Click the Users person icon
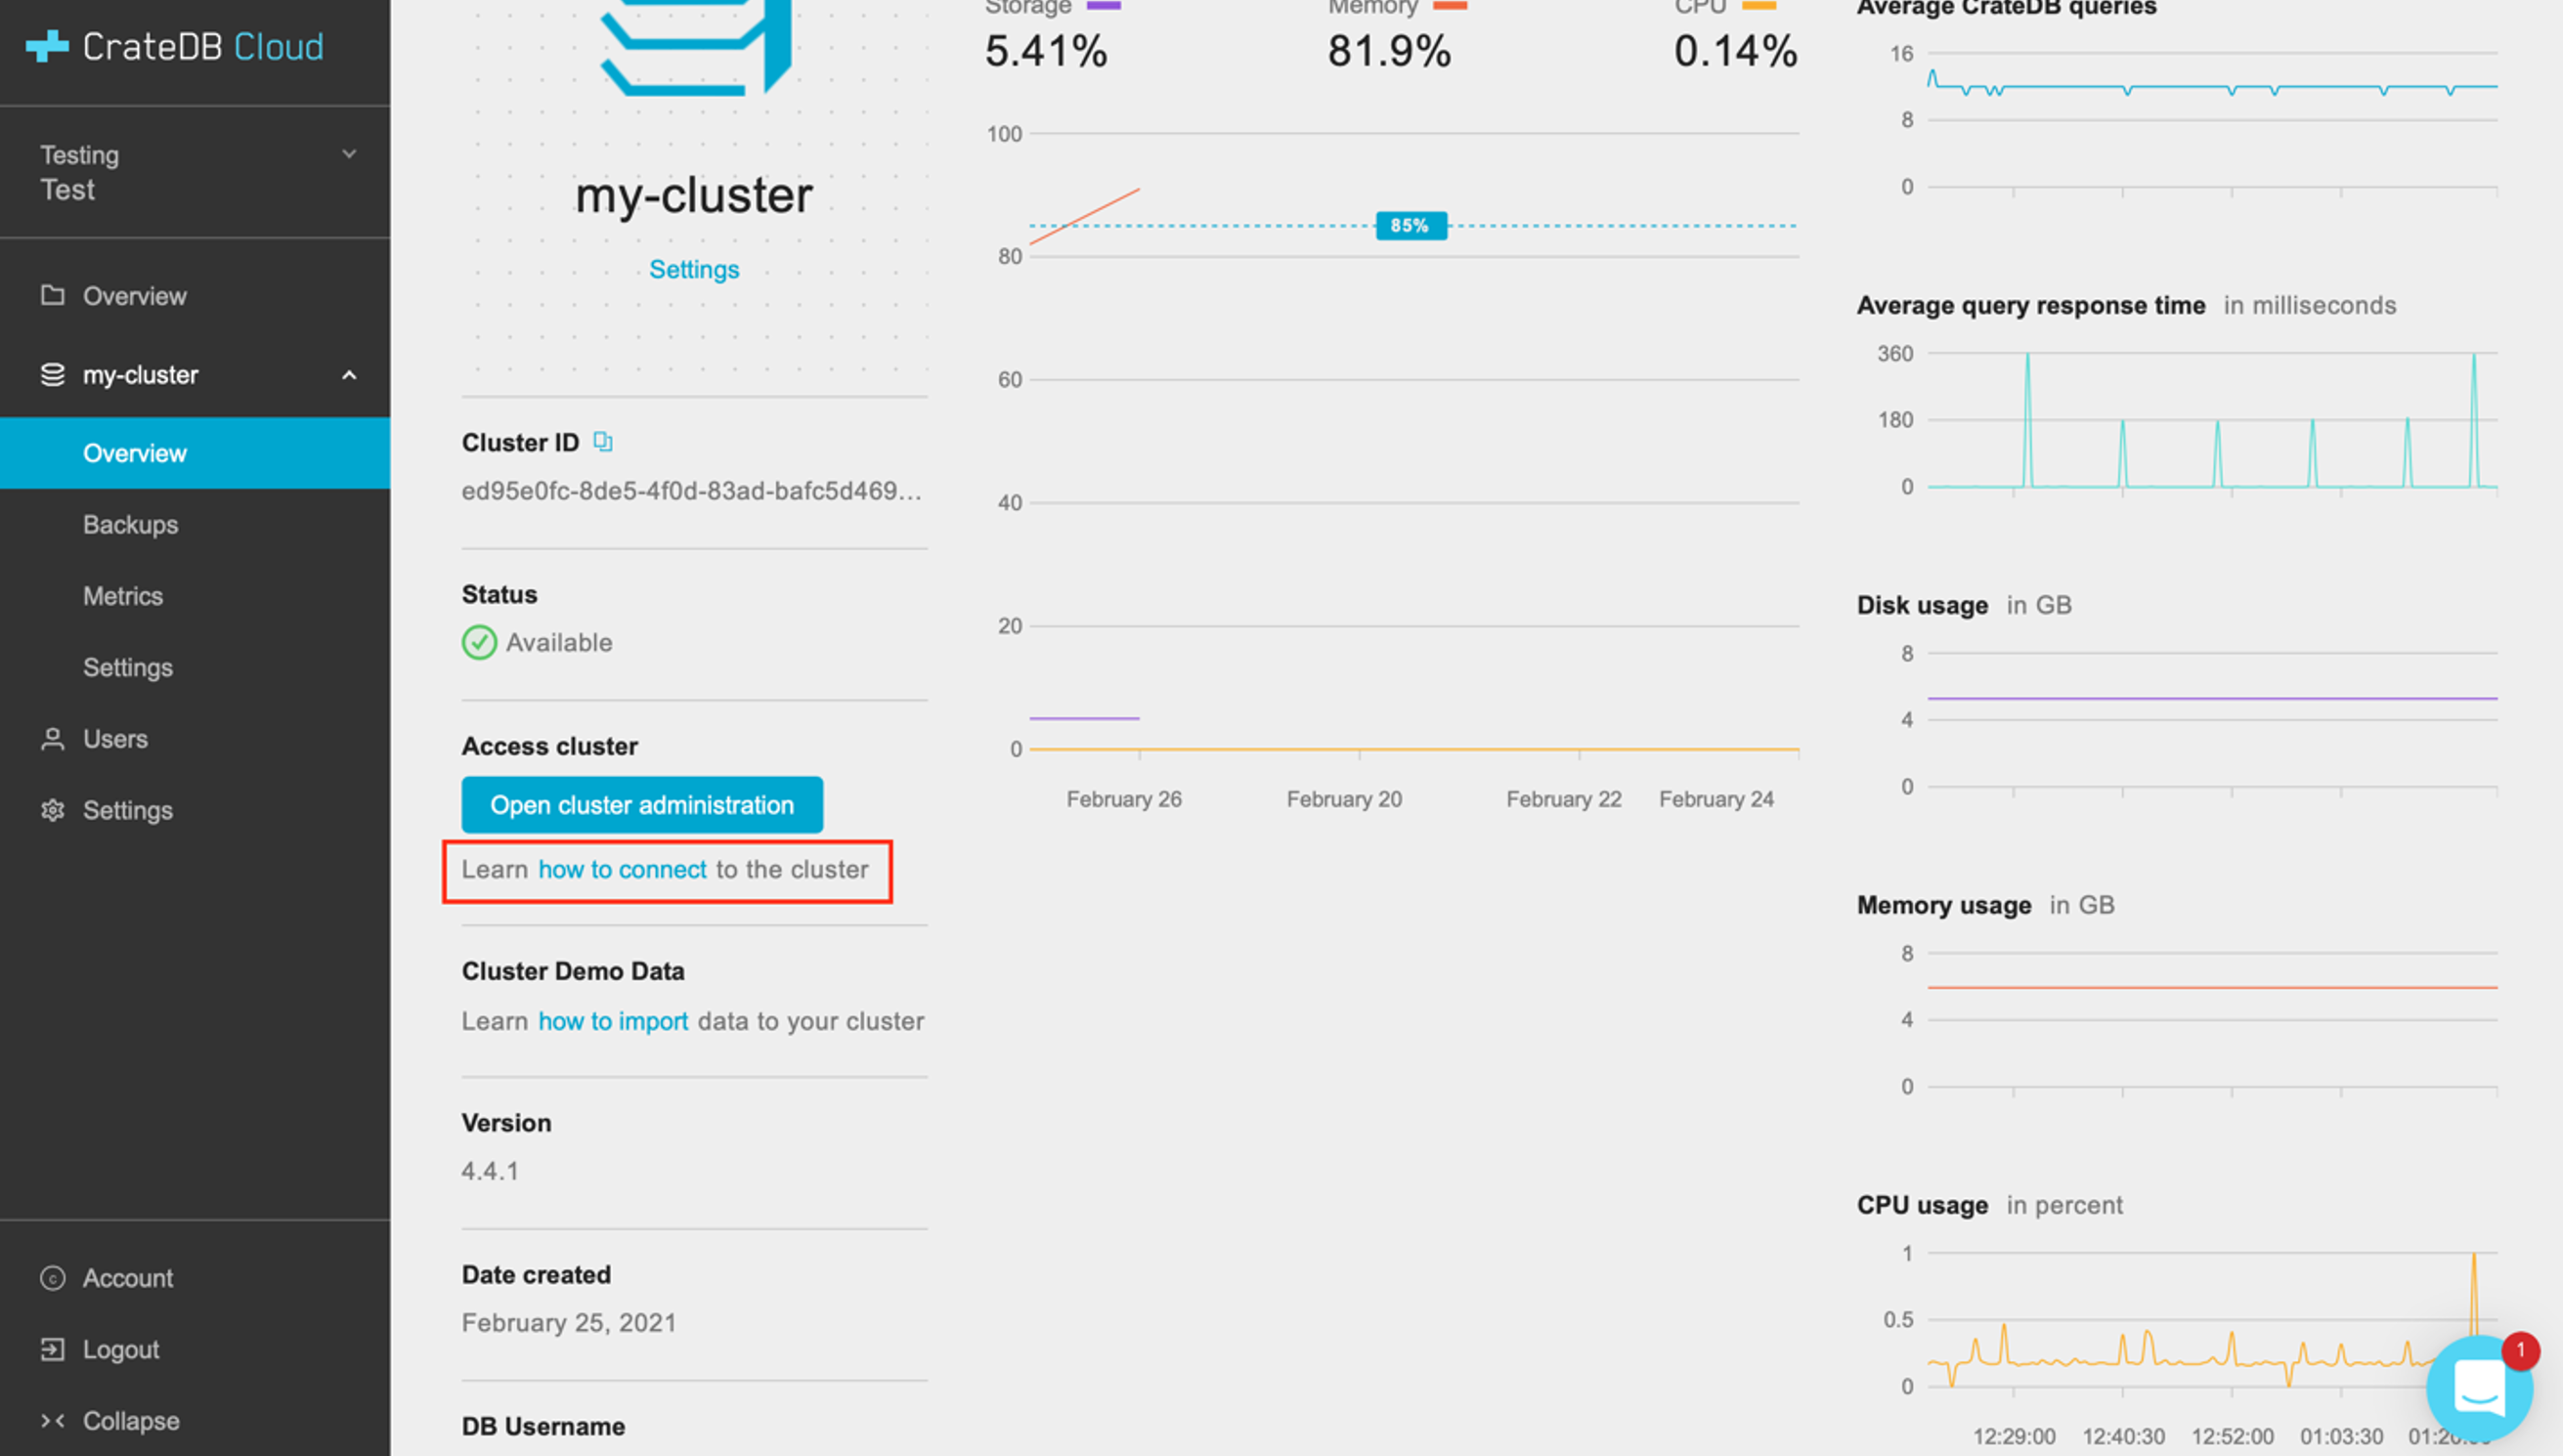2563x1456 pixels. (52, 739)
